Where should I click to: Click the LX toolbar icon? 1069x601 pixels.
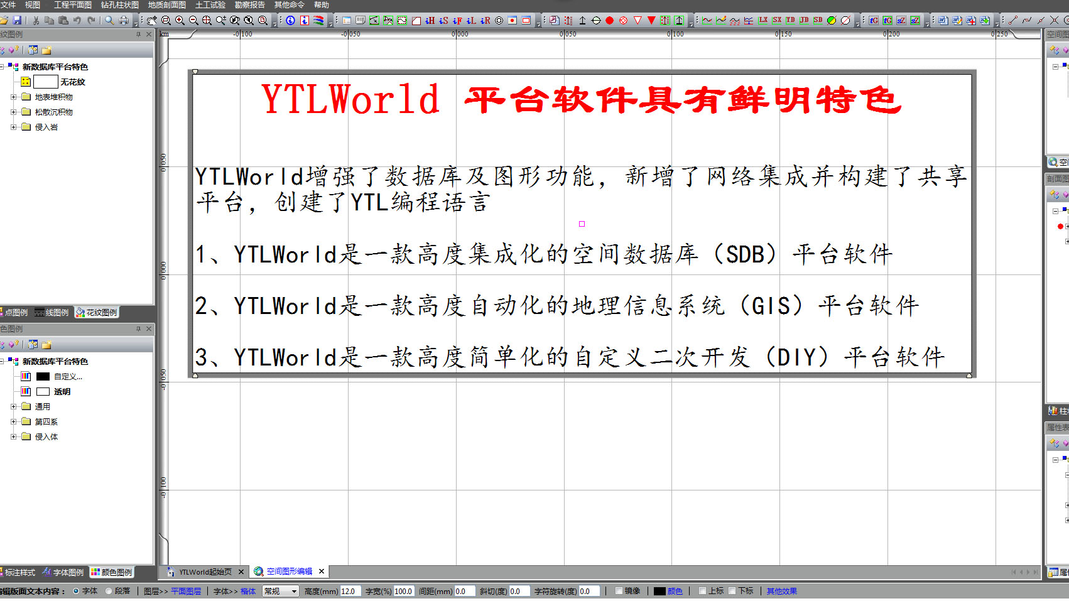(763, 21)
